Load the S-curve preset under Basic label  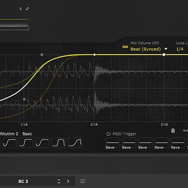pos(26,143)
